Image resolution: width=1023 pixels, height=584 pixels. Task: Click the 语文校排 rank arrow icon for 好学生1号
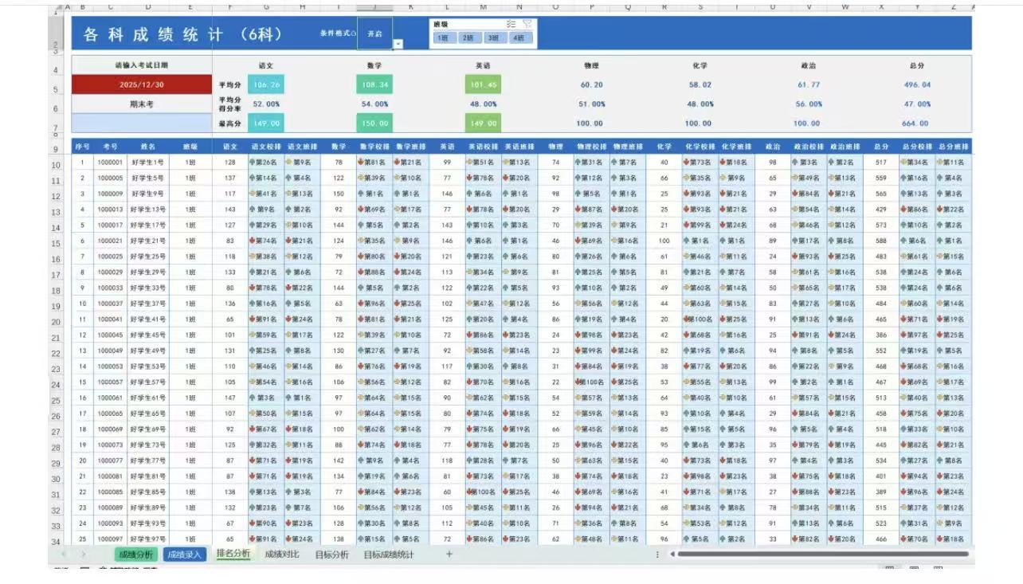click(253, 163)
